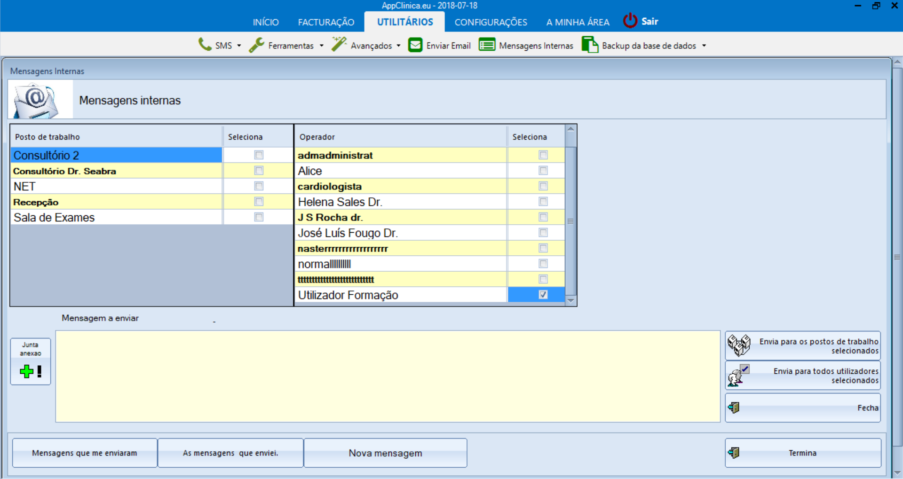Click the Nova mensagem button

coord(385,453)
